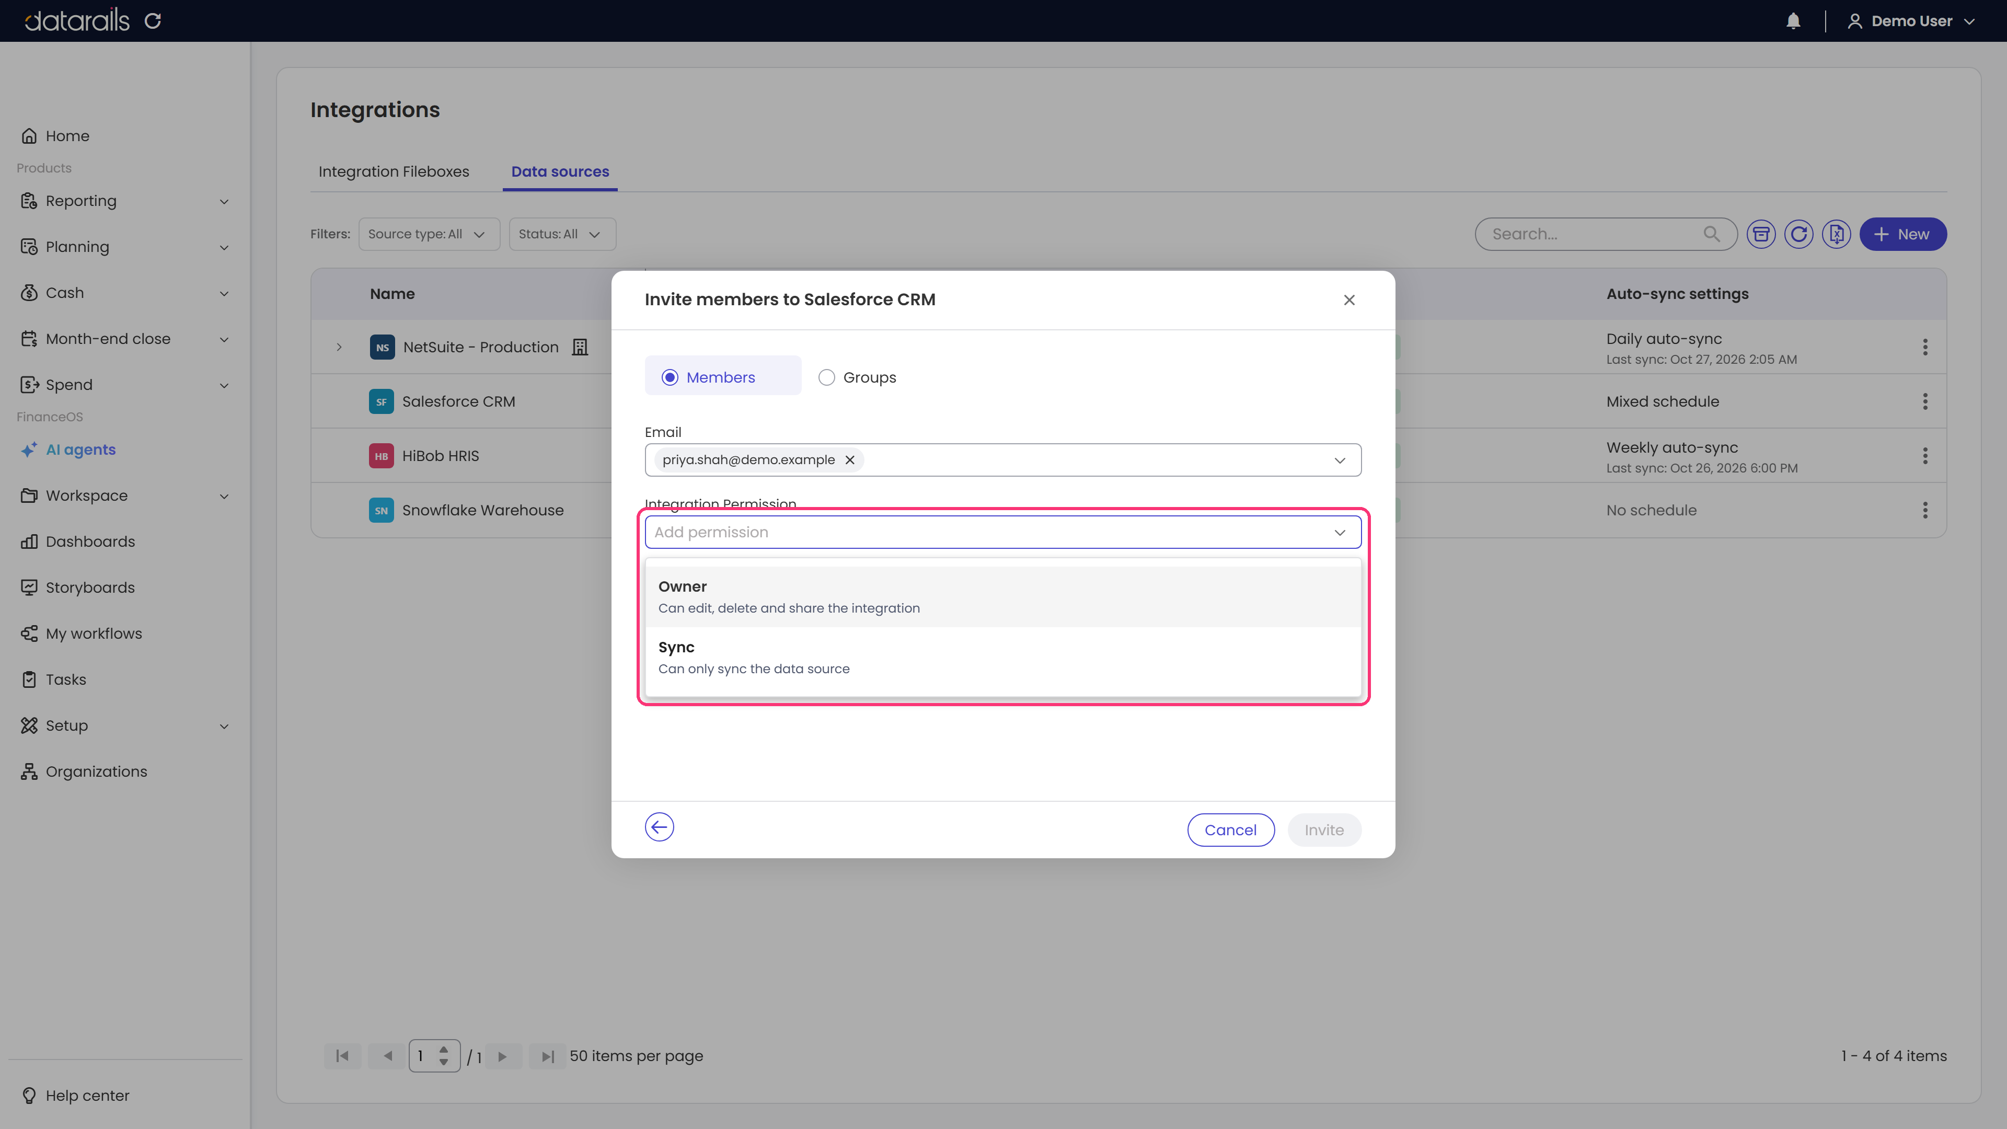Remove priya.shah@demo.example email chip
This screenshot has height=1129, width=2007.
coord(850,460)
